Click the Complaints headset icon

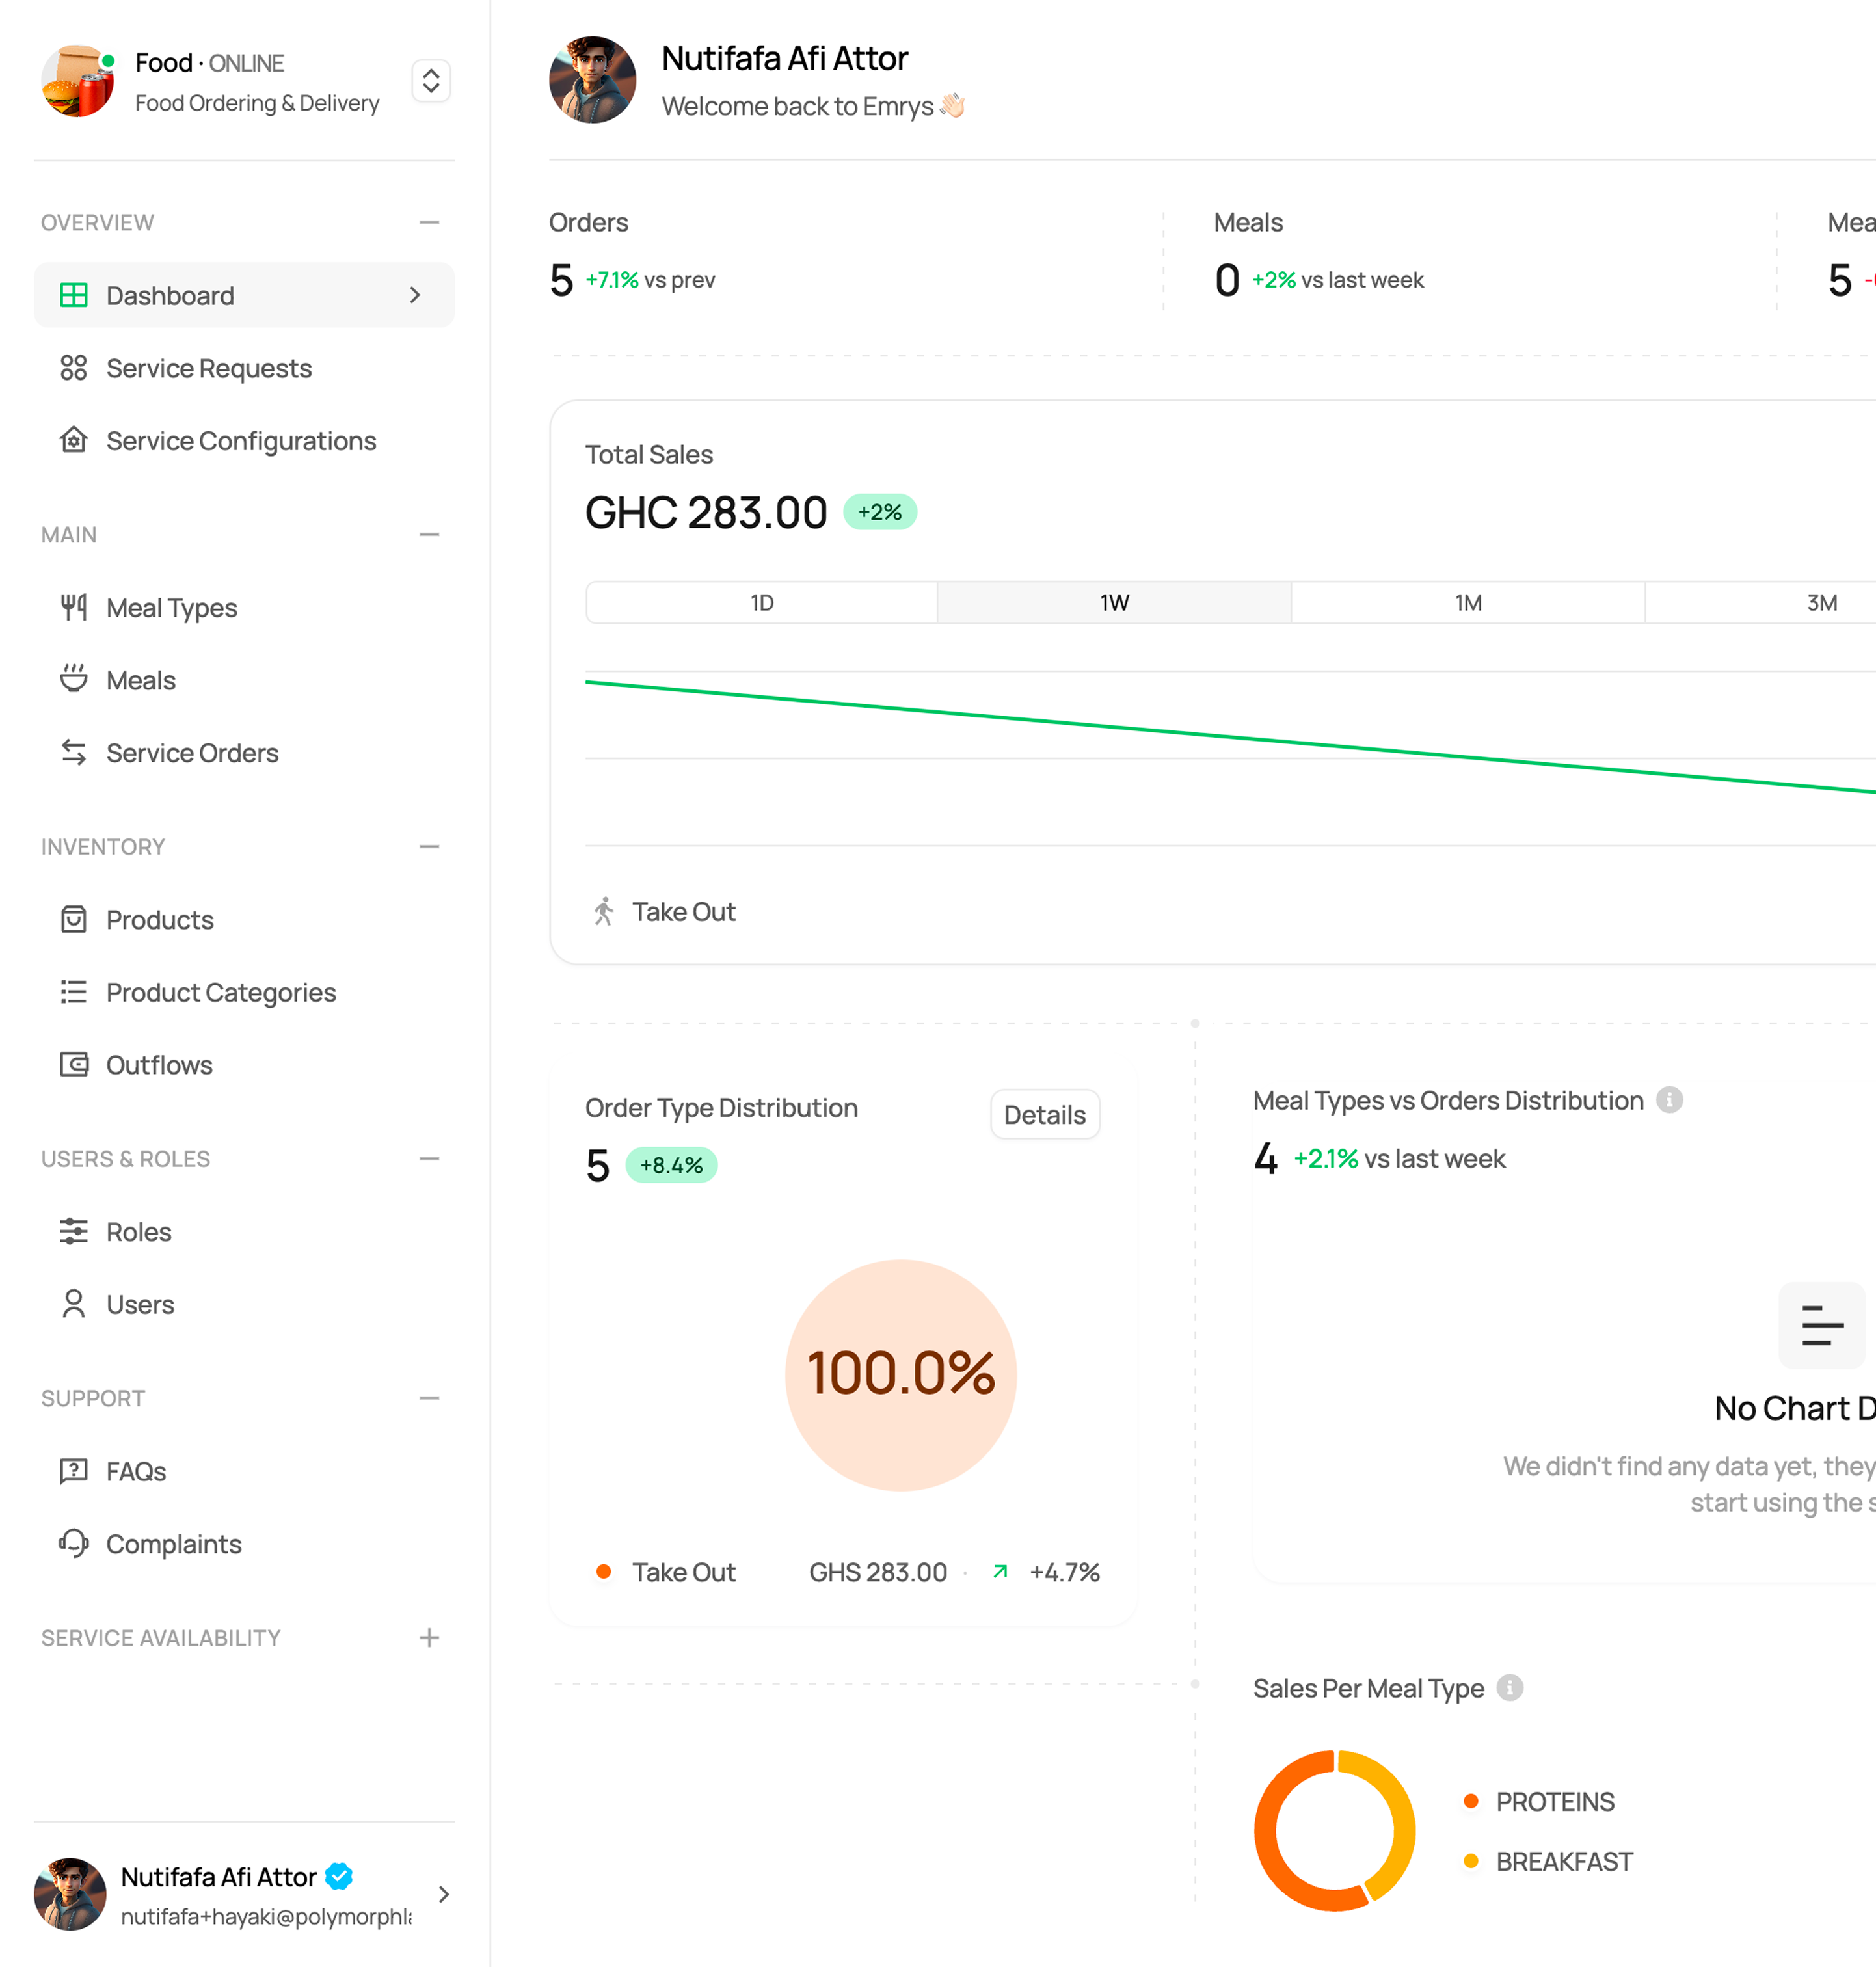pos(74,1543)
